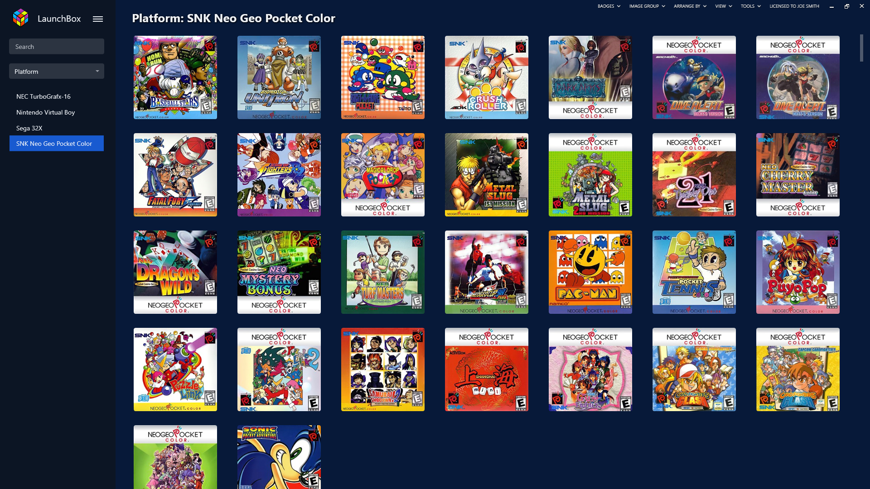The image size is (870, 489).
Task: Click the Search input field
Action: (57, 47)
